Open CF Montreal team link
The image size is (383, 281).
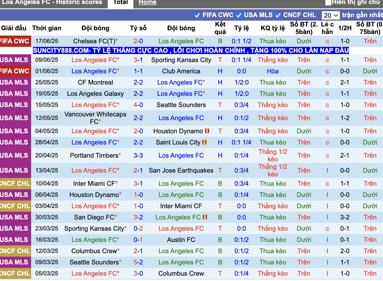(x=96, y=83)
